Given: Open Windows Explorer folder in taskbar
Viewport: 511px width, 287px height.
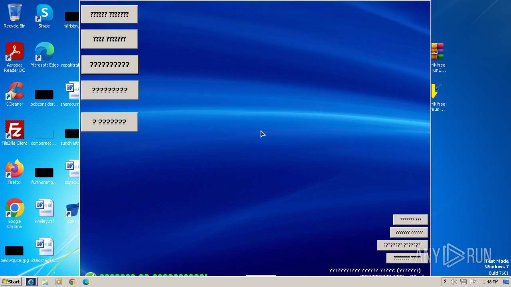Looking at the screenshot, I should [x=45, y=282].
